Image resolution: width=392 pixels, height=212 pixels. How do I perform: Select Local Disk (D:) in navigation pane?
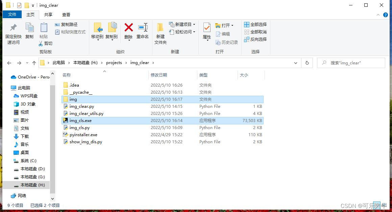pos(32,169)
